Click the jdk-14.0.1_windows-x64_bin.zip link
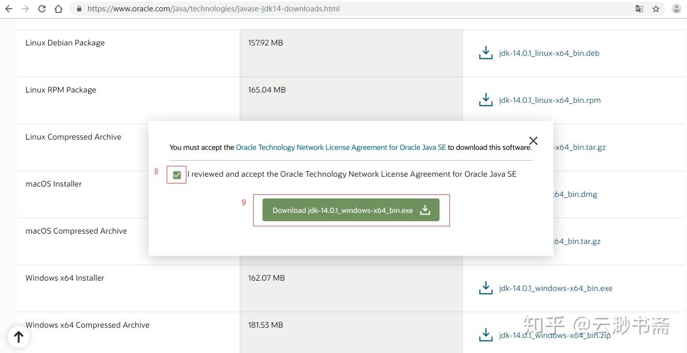The height and width of the screenshot is (353, 687). click(x=554, y=335)
